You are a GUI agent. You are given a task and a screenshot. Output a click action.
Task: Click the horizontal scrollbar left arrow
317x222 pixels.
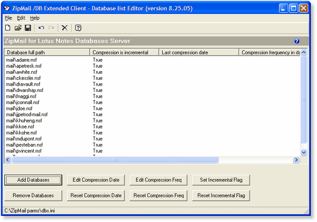tap(8, 160)
